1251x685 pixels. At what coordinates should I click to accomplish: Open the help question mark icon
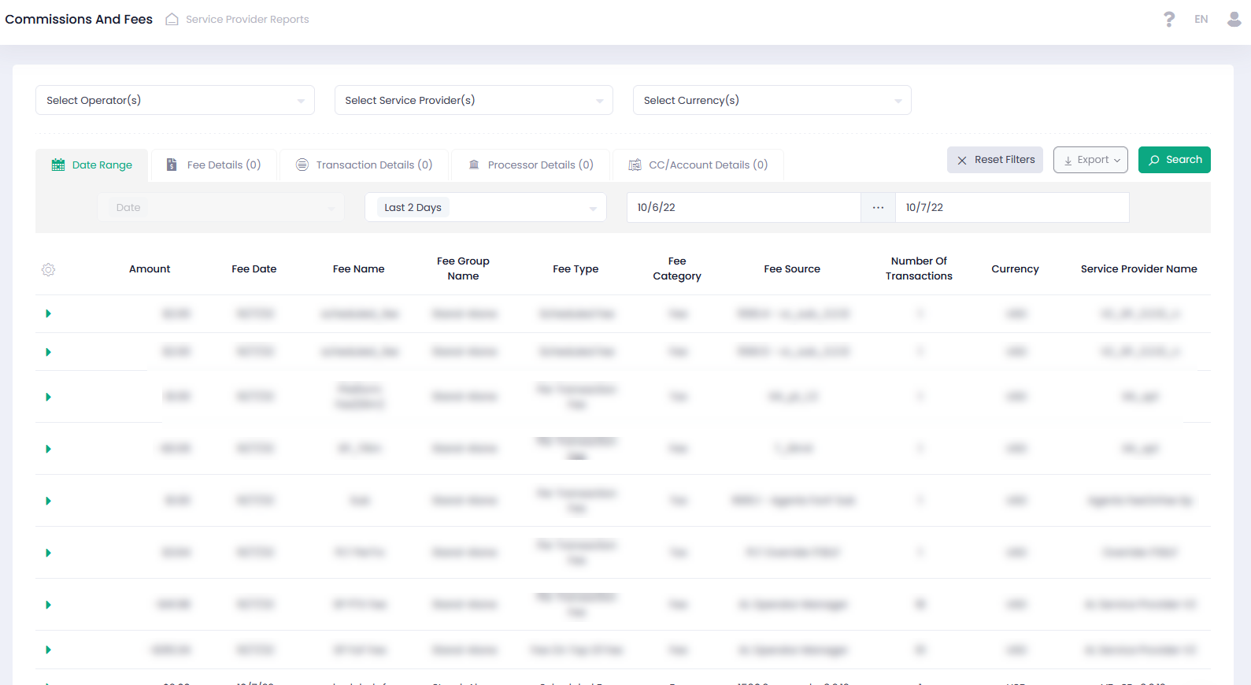coord(1169,19)
